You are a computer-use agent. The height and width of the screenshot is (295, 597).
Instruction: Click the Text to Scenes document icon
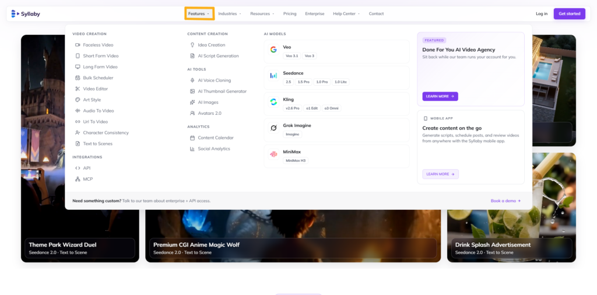[78, 144]
